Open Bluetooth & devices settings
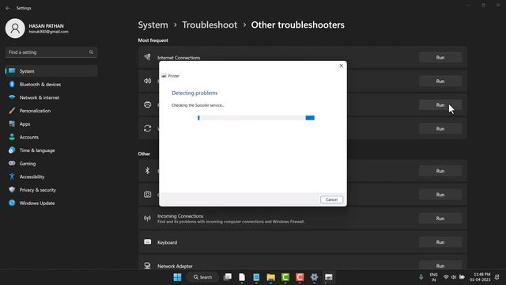Viewport: 506px width, 285px height. [51, 85]
